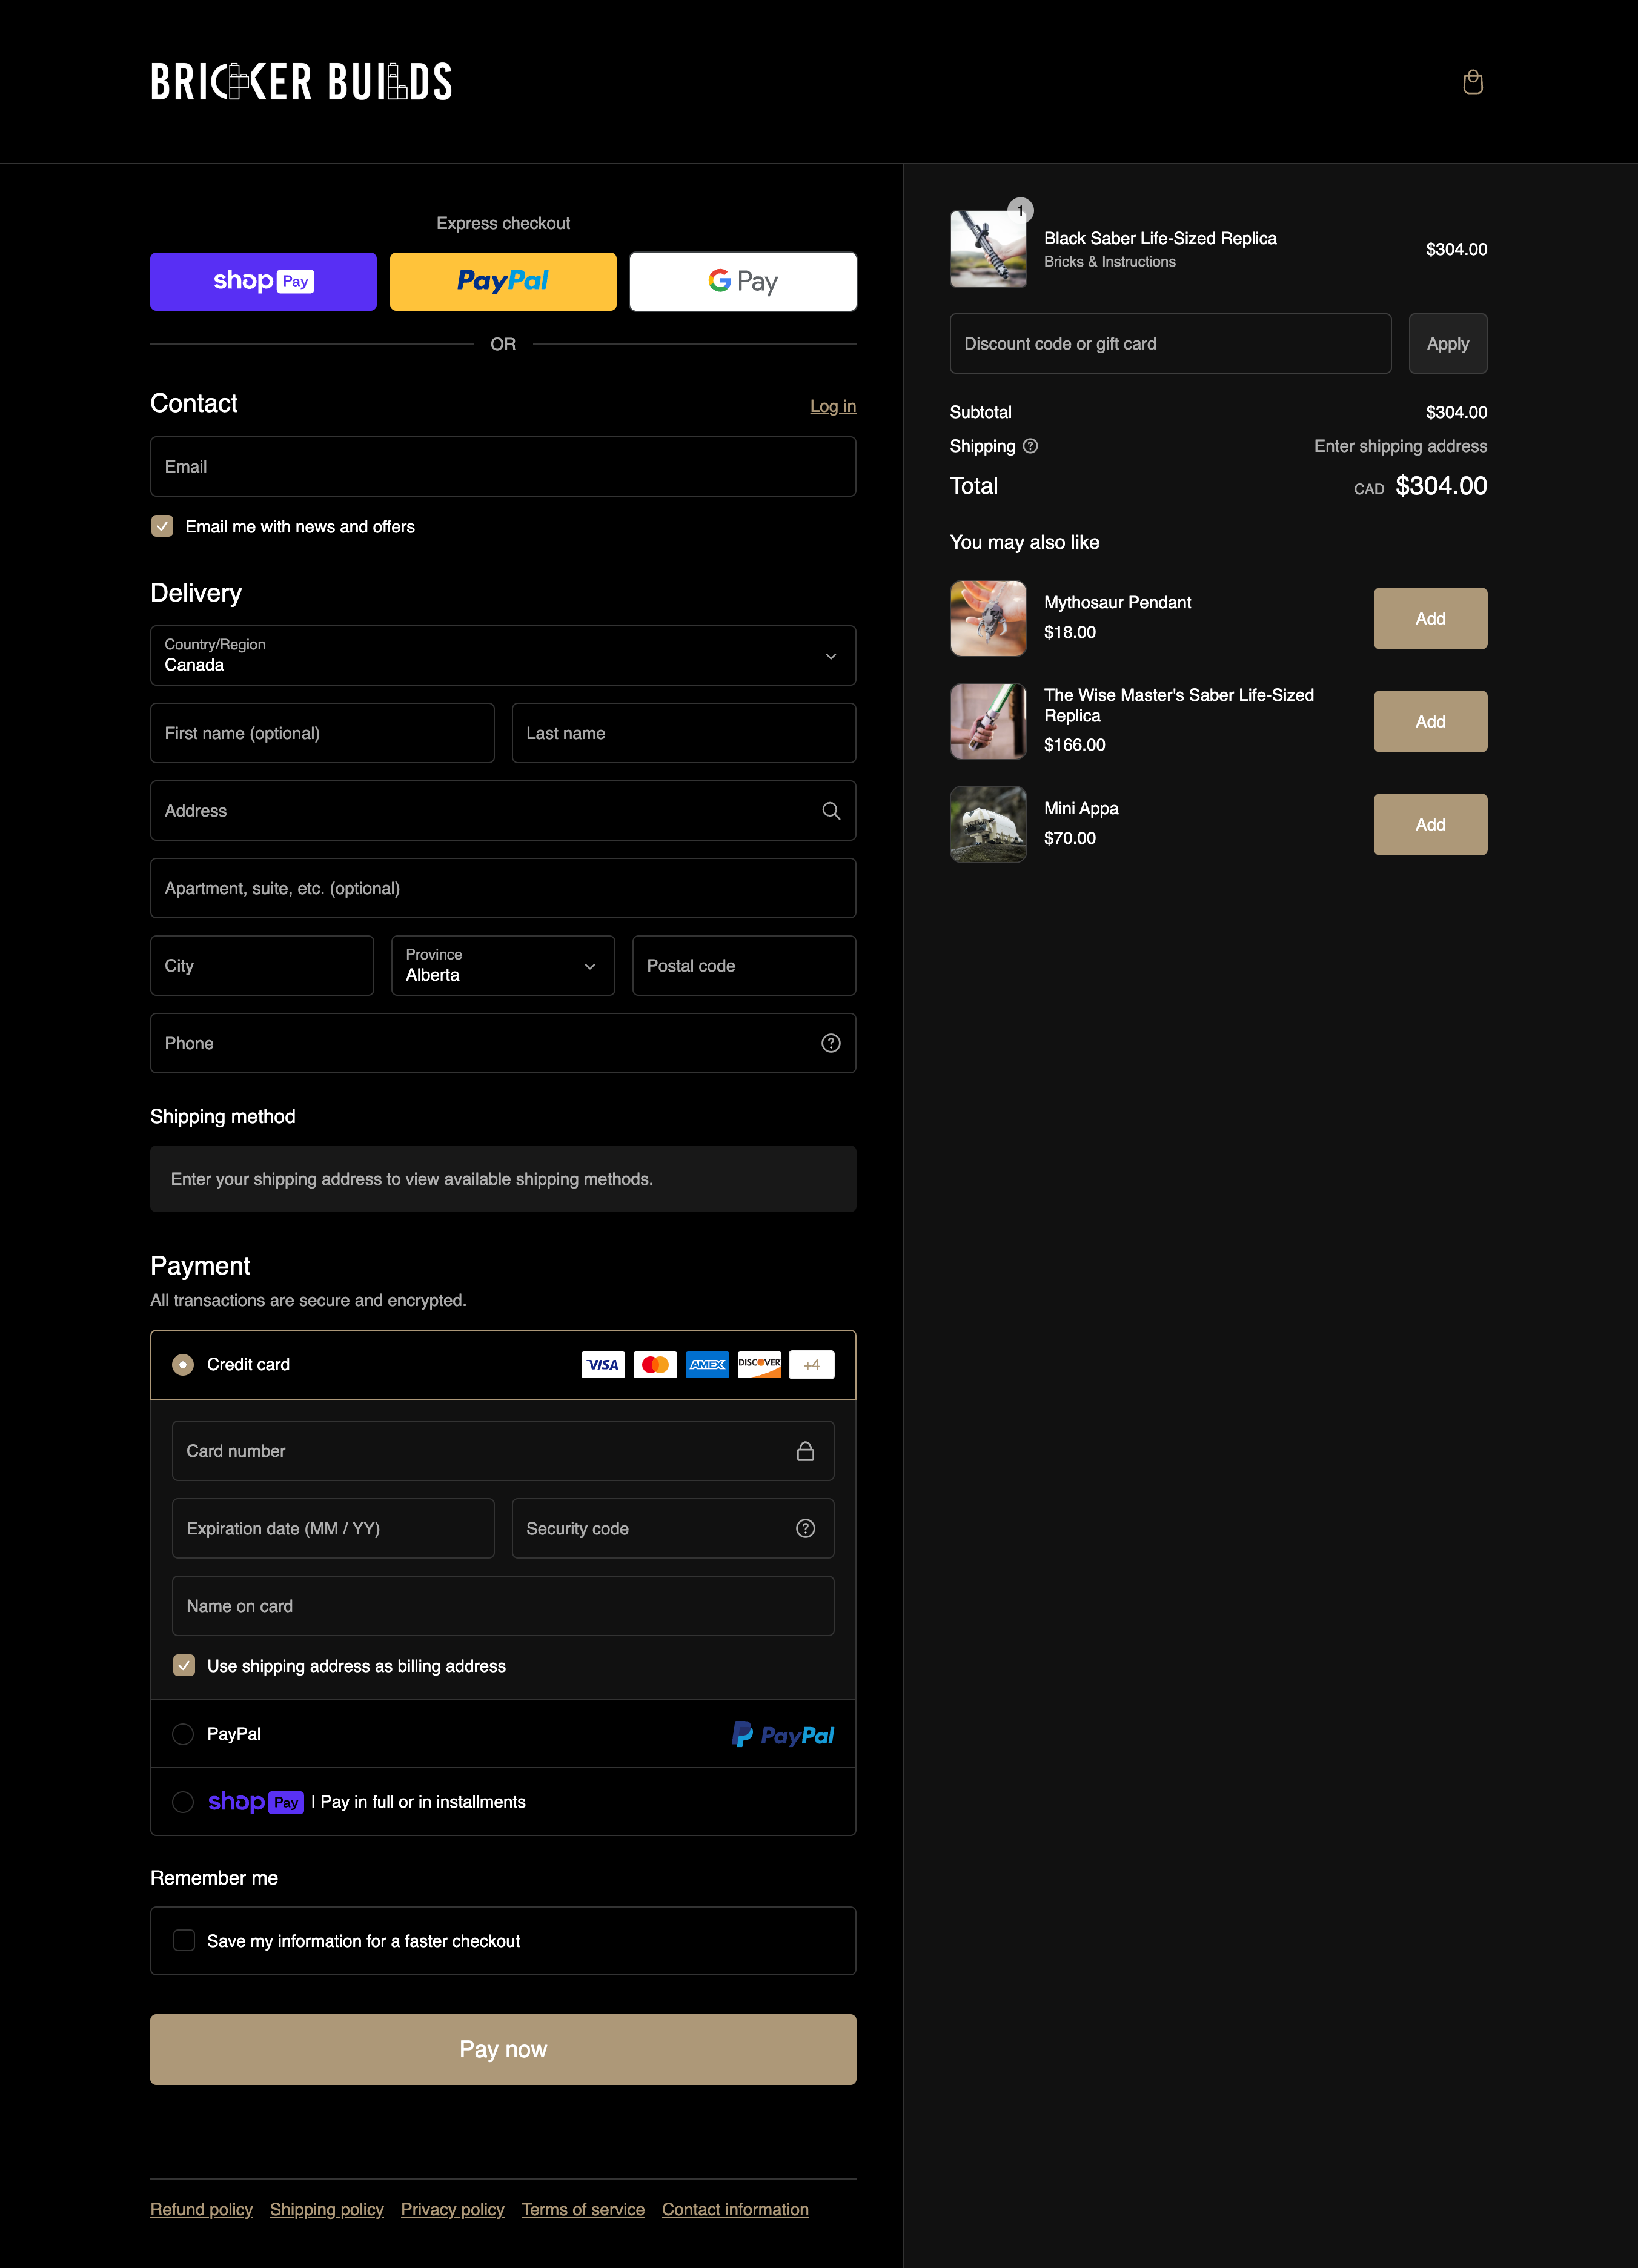The width and height of the screenshot is (1638, 2268).
Task: Click the Mastercard logo
Action: (x=655, y=1365)
